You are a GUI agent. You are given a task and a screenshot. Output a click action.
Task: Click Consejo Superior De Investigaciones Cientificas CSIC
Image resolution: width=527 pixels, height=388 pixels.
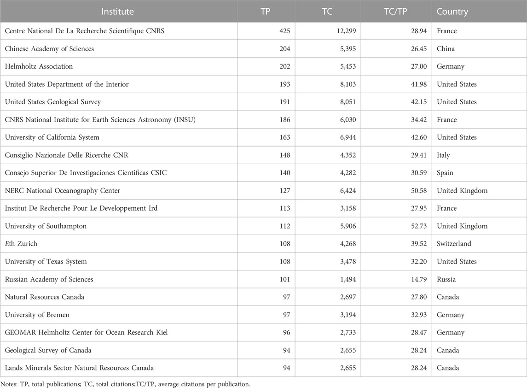(86, 173)
